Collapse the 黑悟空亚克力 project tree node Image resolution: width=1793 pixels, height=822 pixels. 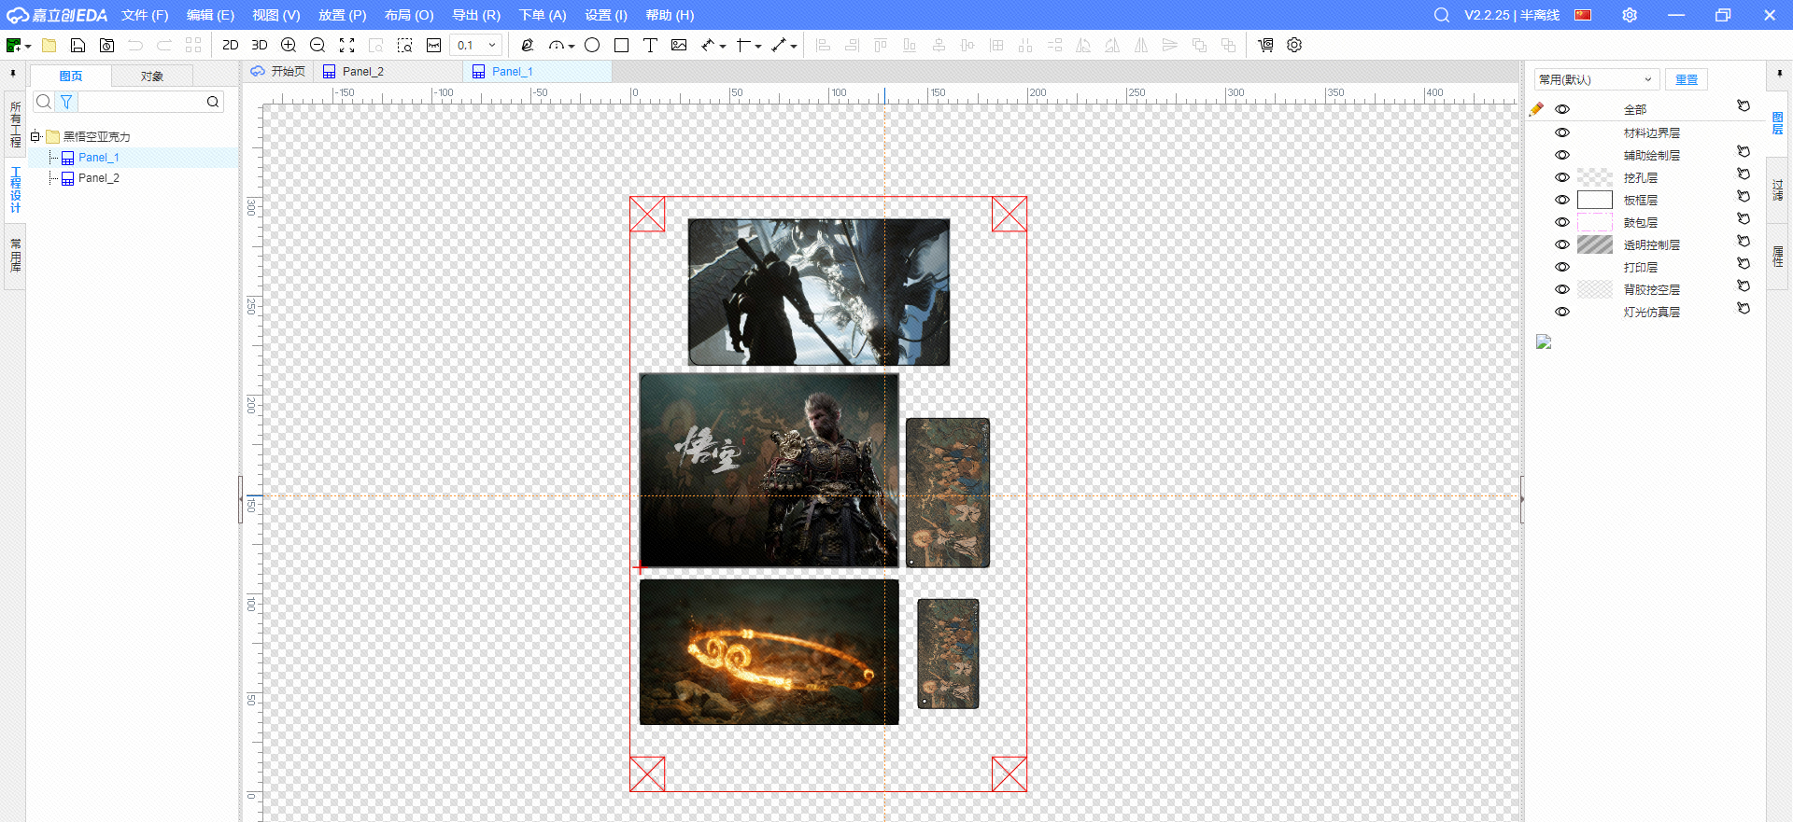35,136
